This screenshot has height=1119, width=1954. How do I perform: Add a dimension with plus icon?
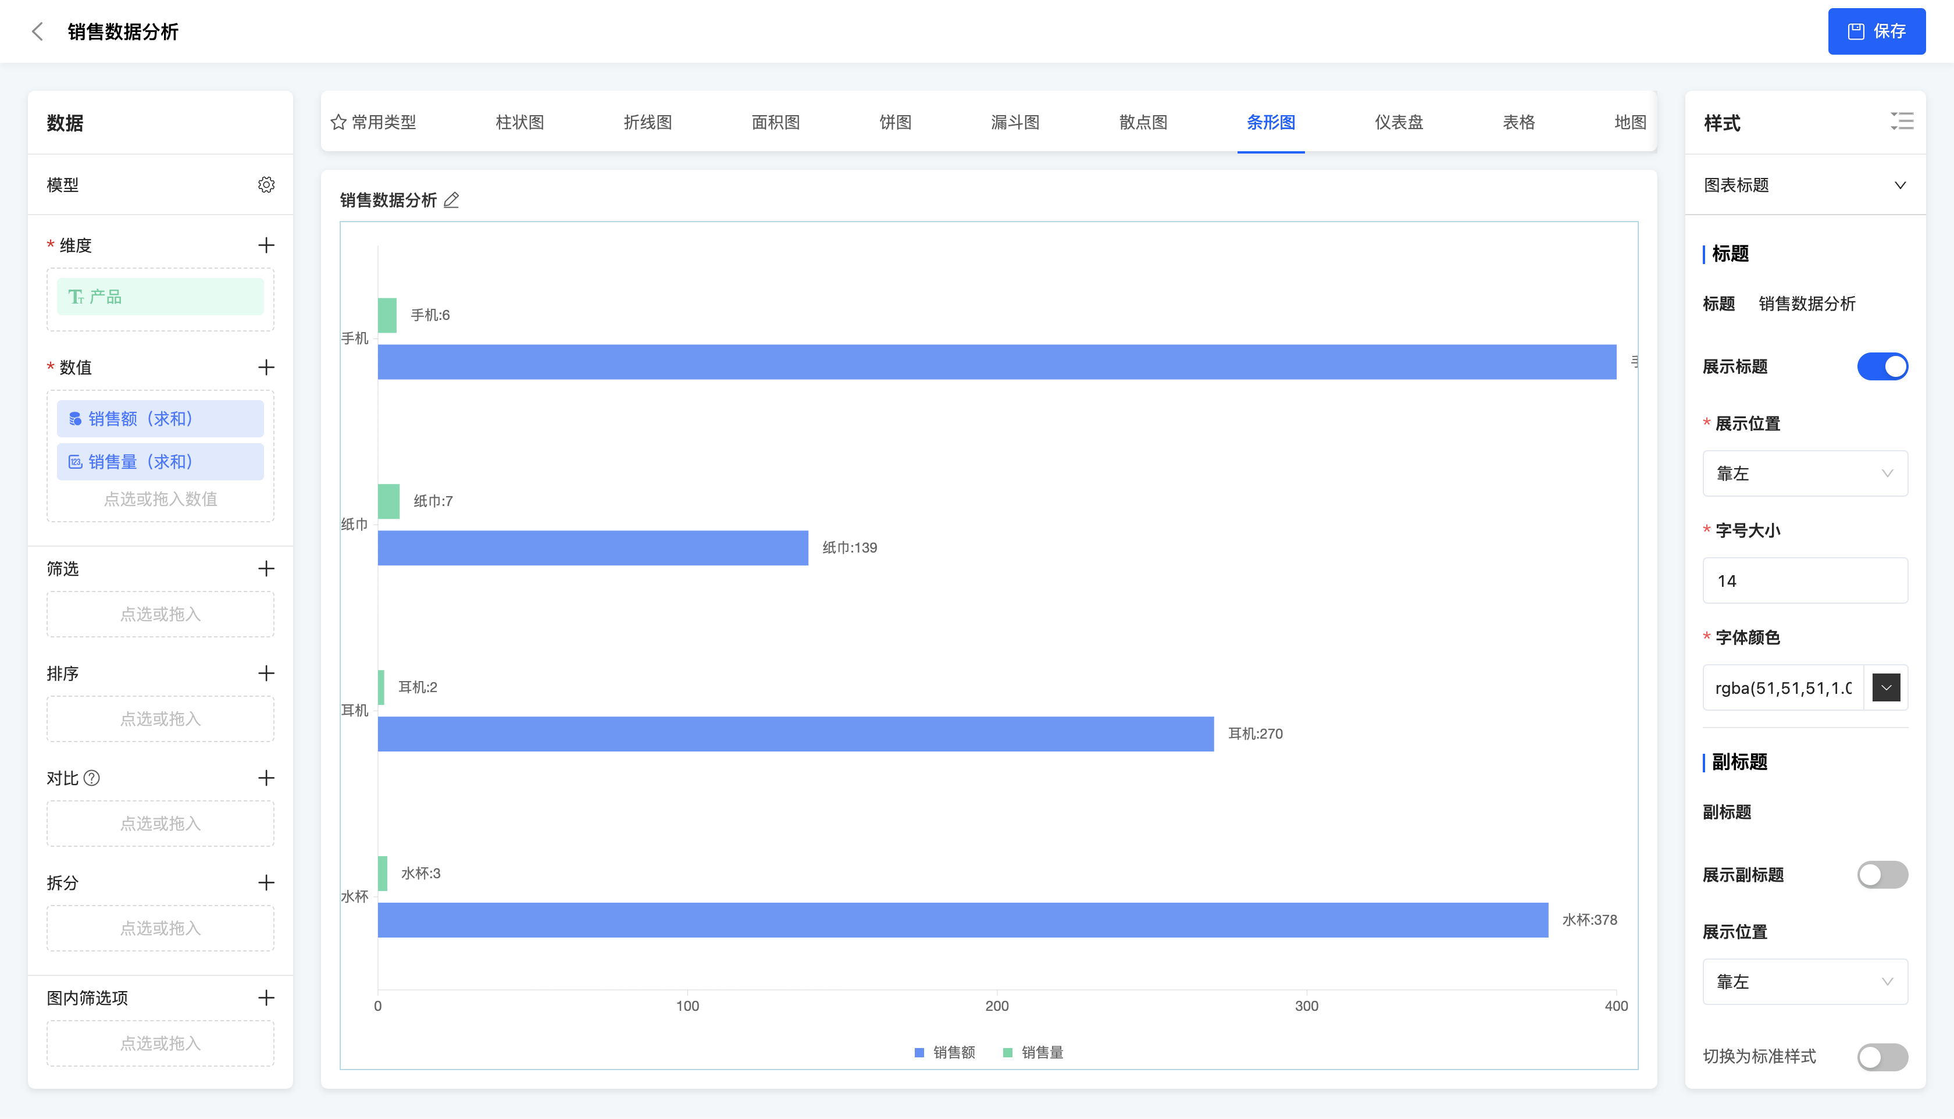click(x=266, y=245)
